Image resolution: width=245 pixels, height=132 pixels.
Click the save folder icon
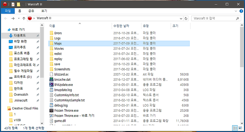[51, 64]
